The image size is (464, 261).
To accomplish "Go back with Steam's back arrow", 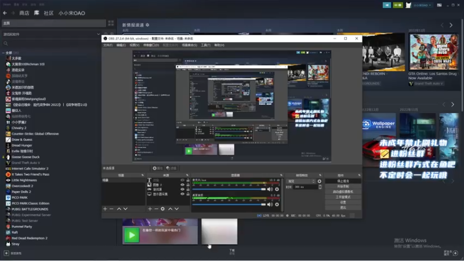I will [x=5, y=13].
